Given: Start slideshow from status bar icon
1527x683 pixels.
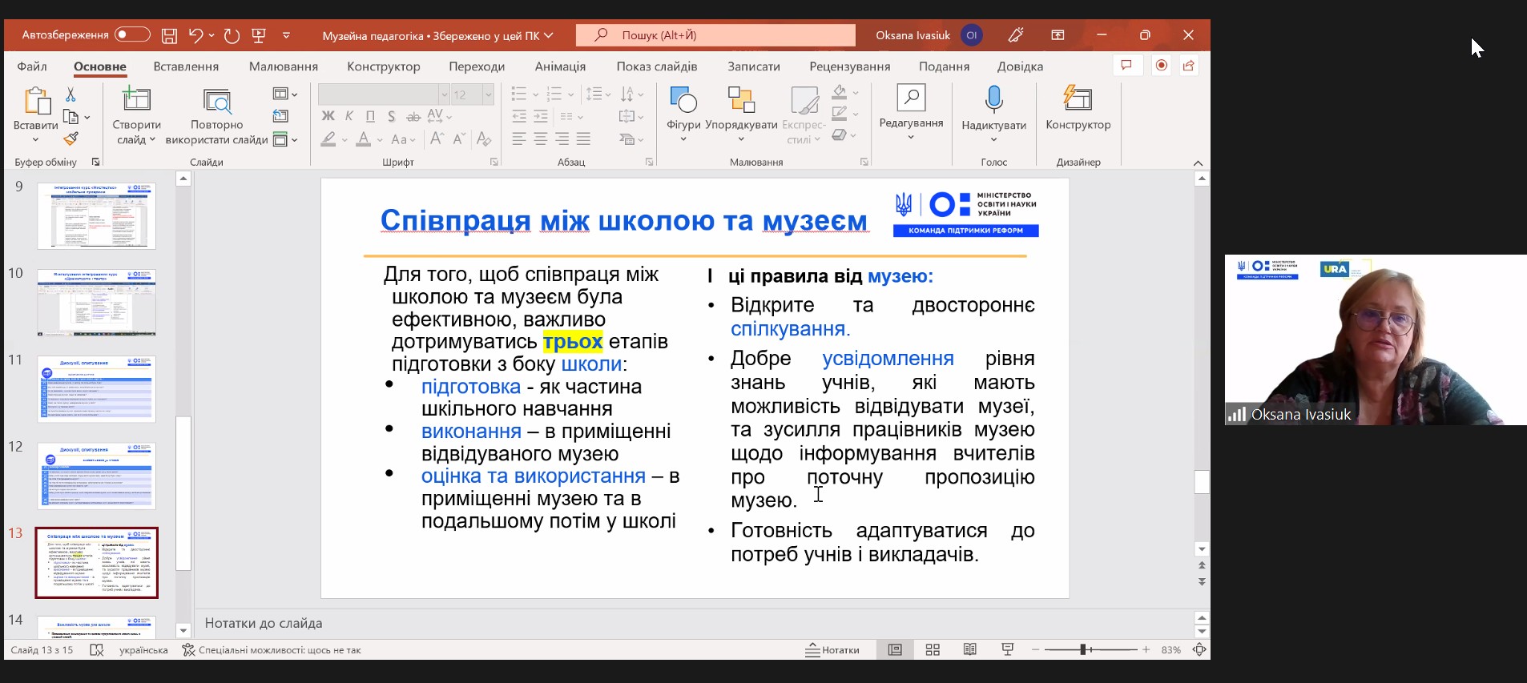Looking at the screenshot, I should point(1007,649).
